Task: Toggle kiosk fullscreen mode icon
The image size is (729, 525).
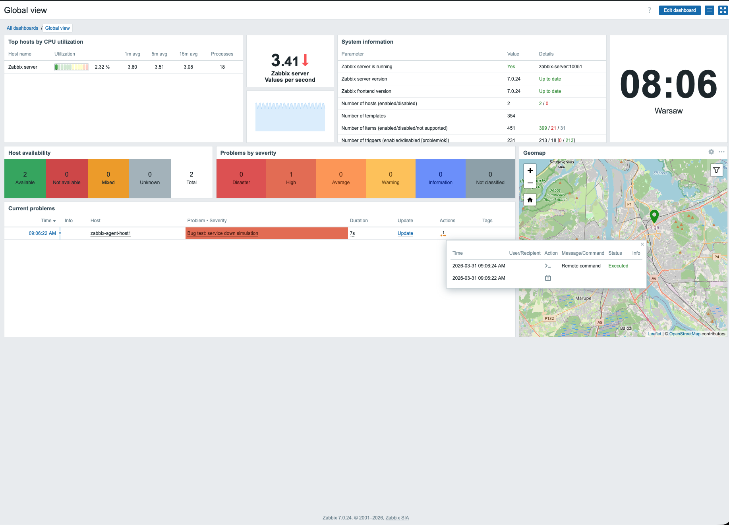Action: [x=723, y=10]
